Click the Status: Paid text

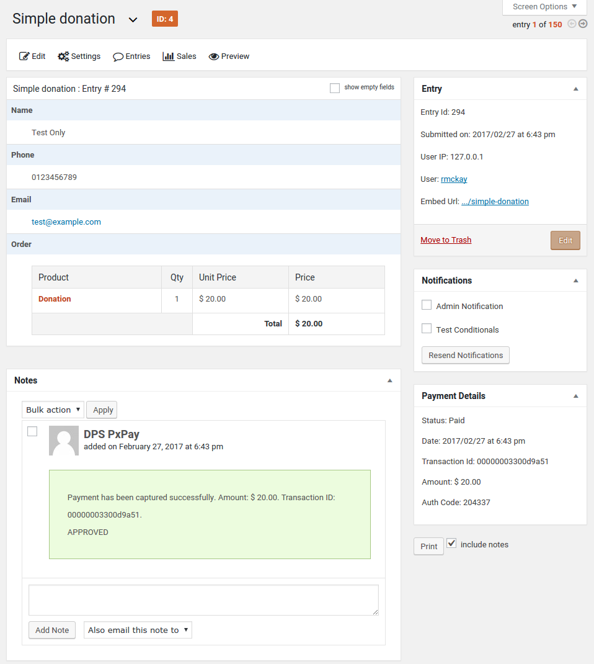(x=443, y=421)
